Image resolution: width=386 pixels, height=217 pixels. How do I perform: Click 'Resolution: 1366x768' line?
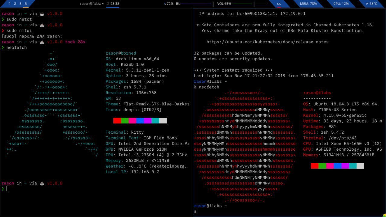tap(131, 93)
